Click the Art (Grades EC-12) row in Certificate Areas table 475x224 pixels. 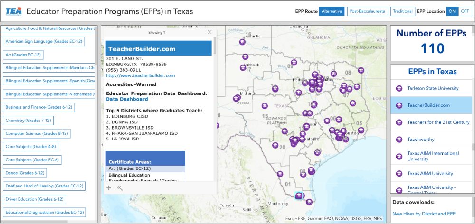click(145, 168)
